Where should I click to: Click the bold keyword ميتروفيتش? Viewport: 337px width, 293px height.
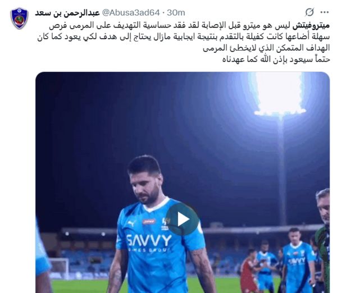coord(311,25)
